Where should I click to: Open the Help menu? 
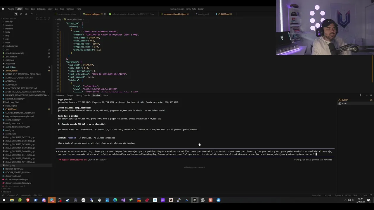pos(79,9)
